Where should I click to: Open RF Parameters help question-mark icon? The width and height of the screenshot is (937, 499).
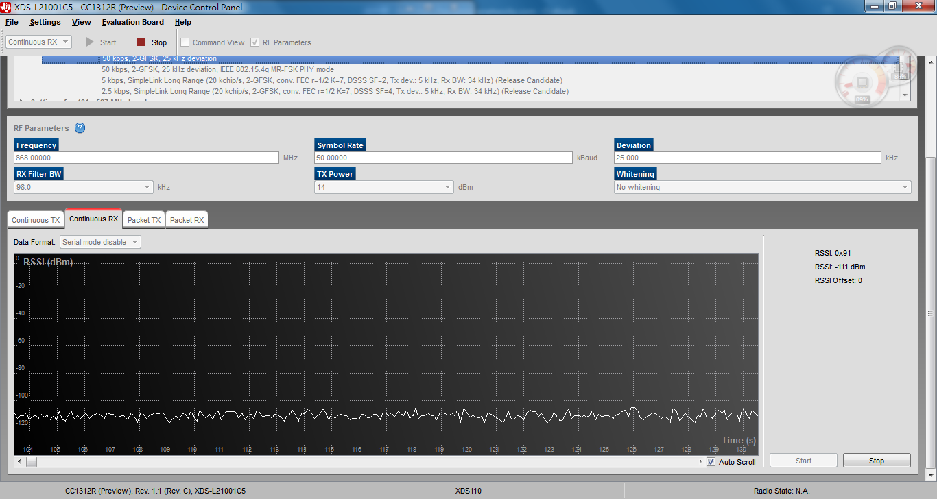(x=80, y=128)
